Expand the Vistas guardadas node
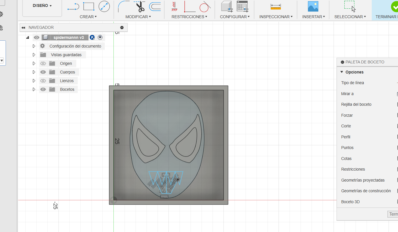The height and width of the screenshot is (232, 398). point(34,55)
